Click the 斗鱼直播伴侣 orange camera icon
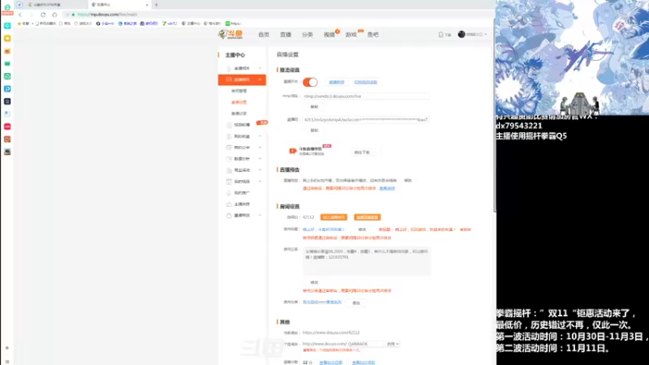Image resolution: width=649 pixels, height=365 pixels. pos(292,151)
